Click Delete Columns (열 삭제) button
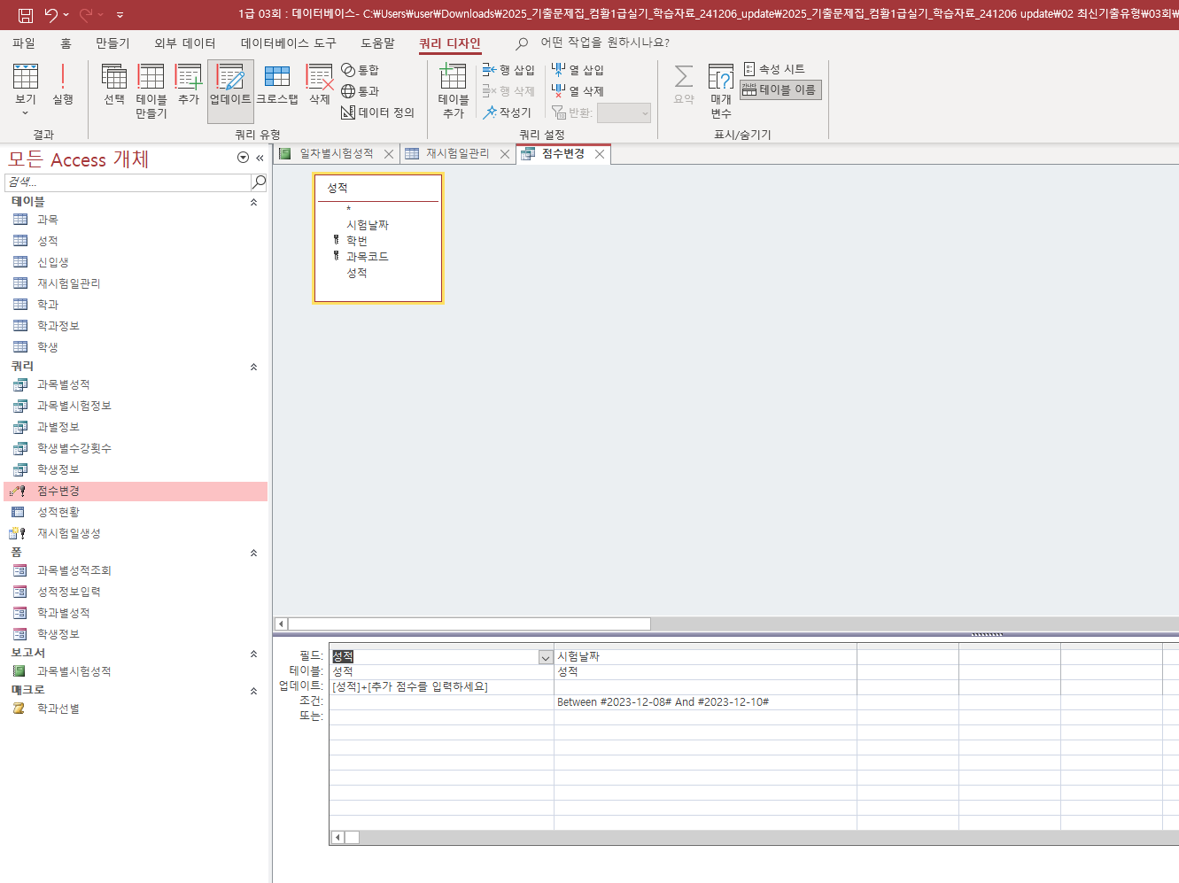 (x=578, y=91)
